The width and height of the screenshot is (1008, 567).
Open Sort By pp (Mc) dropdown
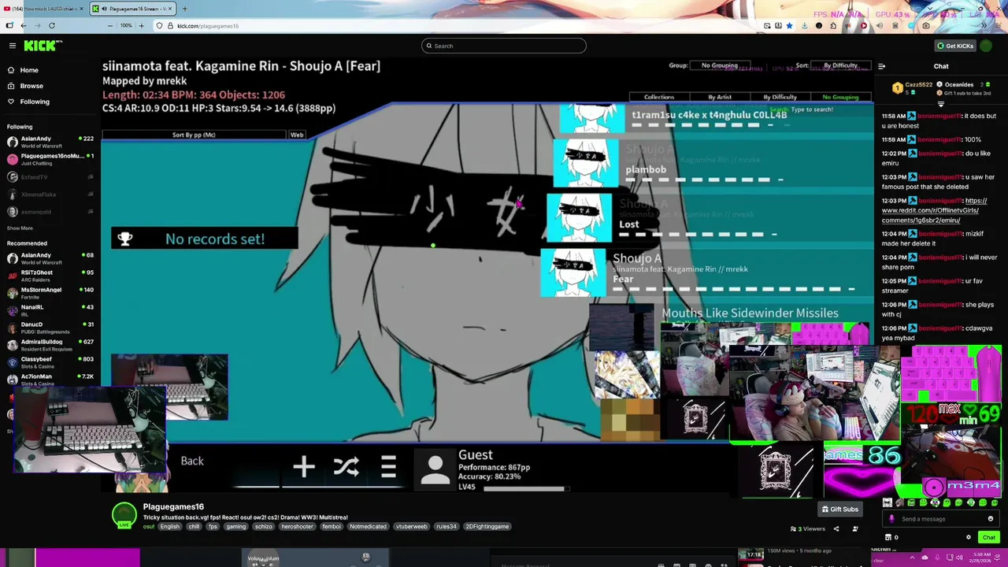tap(194, 135)
